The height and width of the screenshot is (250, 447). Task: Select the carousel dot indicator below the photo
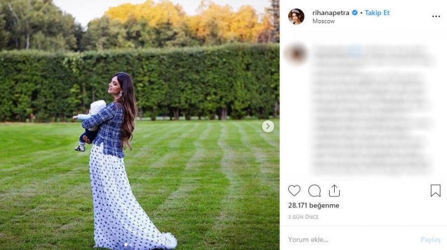click(x=126, y=244)
